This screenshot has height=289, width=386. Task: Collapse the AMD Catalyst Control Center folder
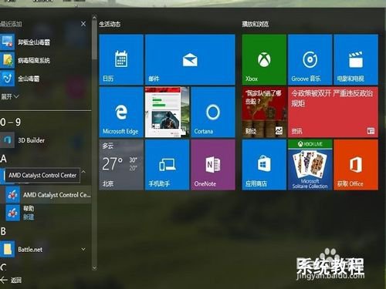[x=83, y=172]
